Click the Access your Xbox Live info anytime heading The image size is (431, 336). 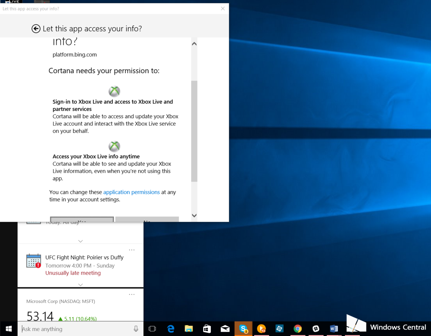pyautogui.click(x=96, y=157)
